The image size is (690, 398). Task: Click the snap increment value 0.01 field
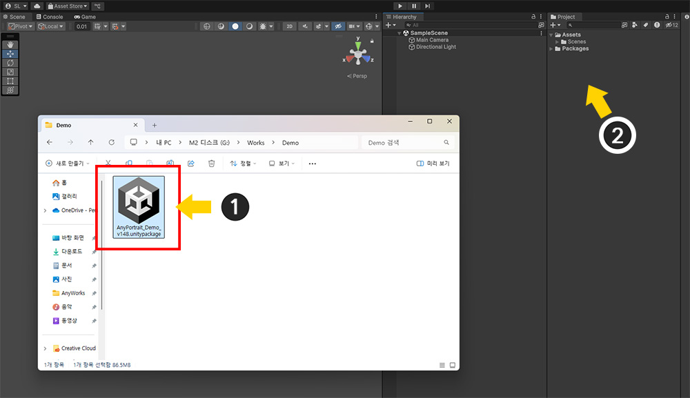[x=81, y=26]
